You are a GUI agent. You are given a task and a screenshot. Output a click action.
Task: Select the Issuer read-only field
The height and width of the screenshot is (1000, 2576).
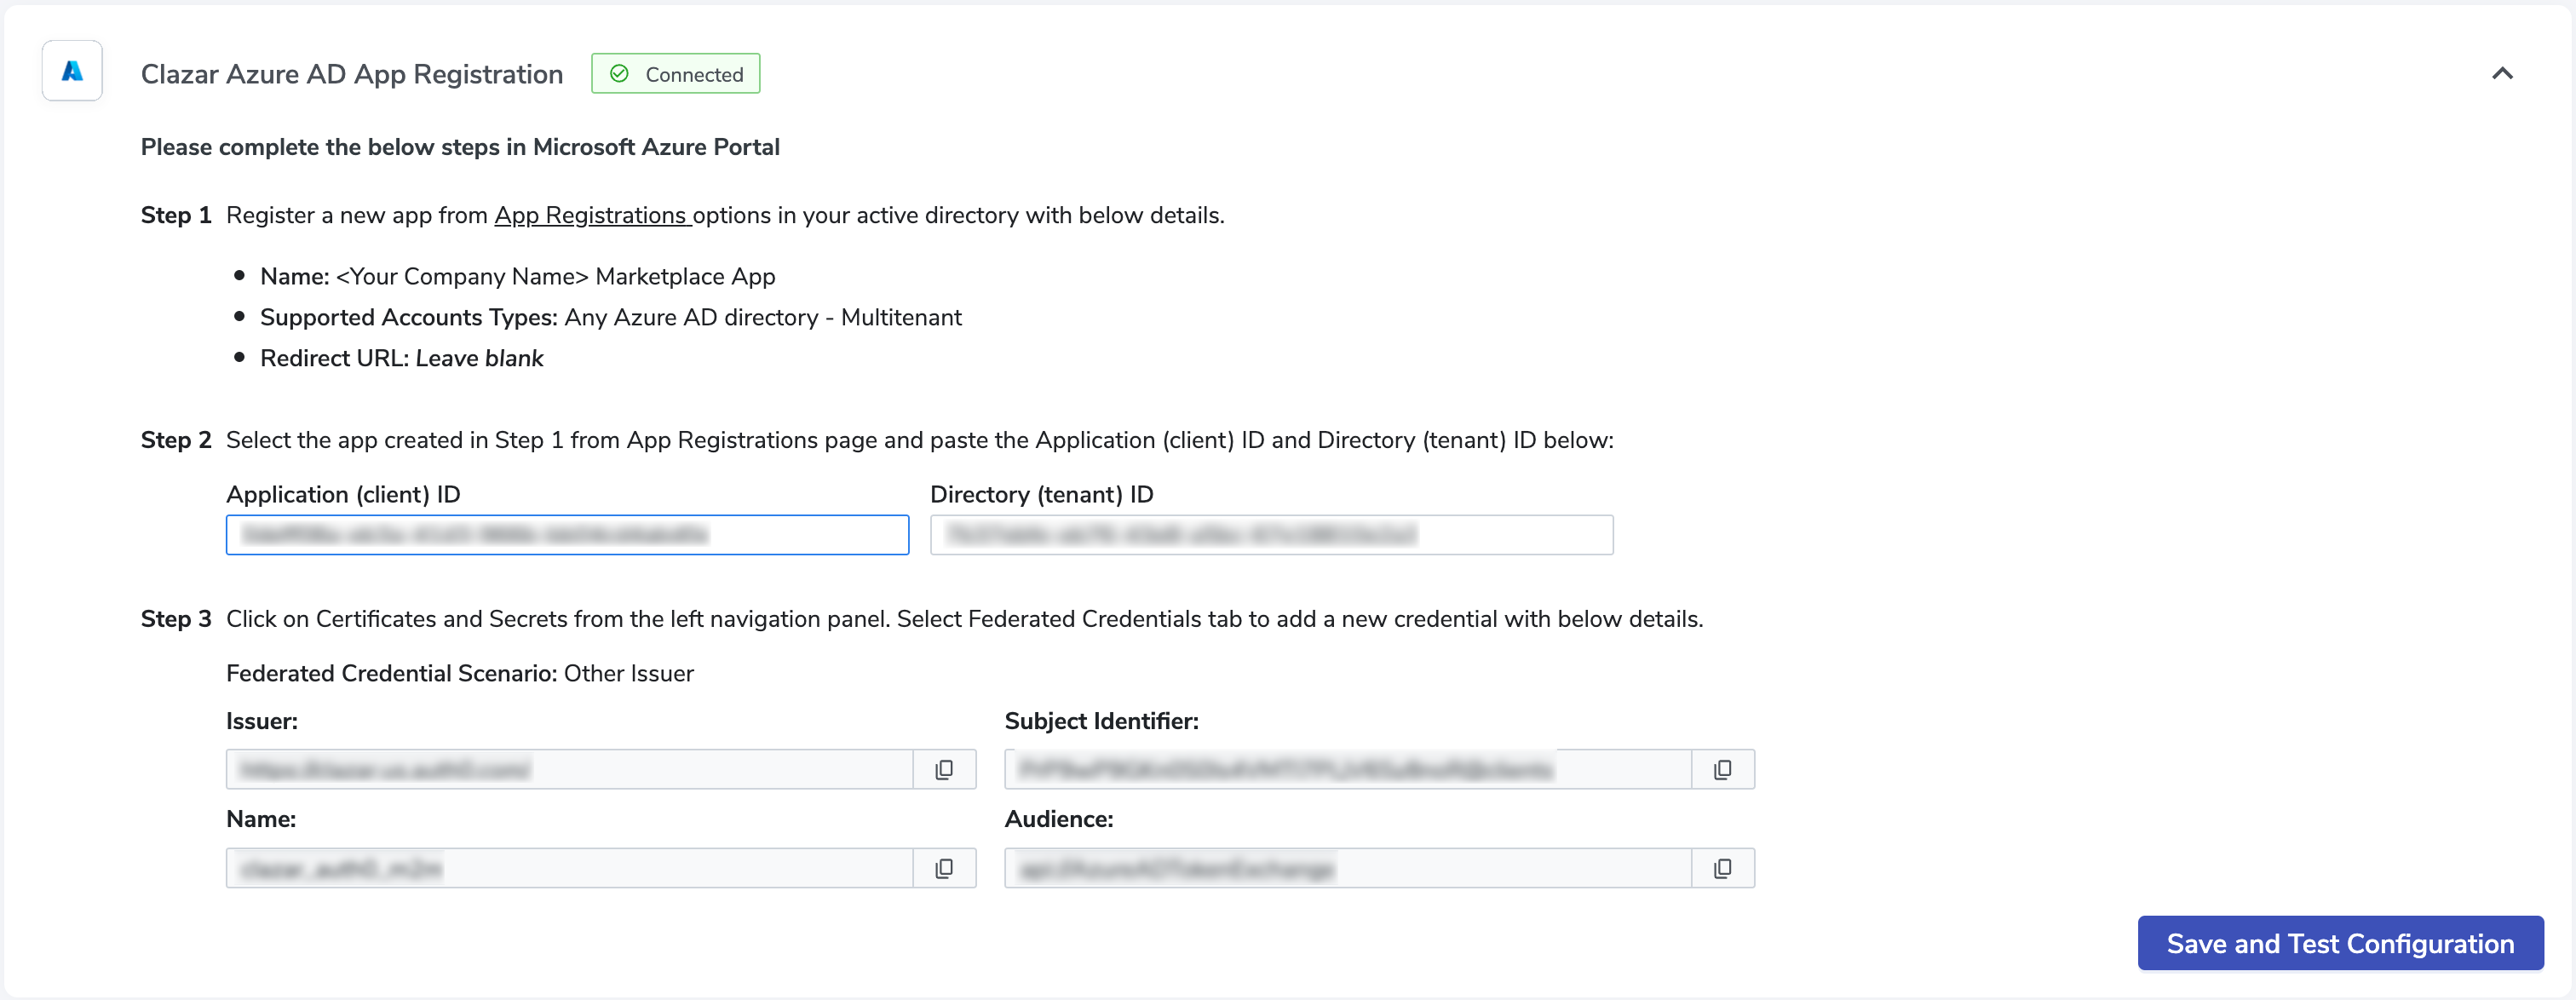569,769
